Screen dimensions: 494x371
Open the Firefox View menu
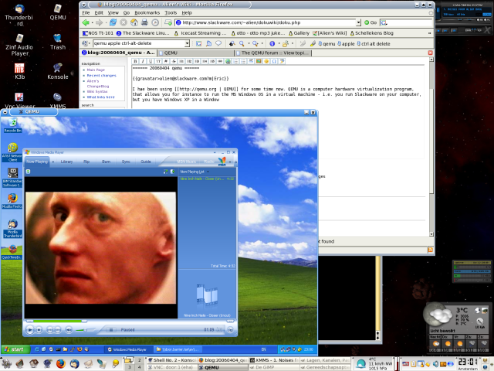tap(113, 12)
